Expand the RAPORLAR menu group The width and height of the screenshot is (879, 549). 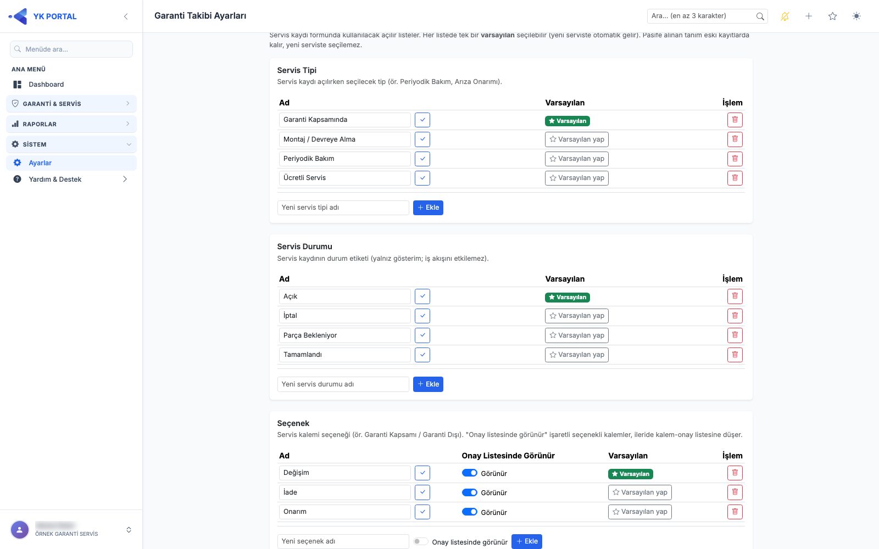click(71, 124)
